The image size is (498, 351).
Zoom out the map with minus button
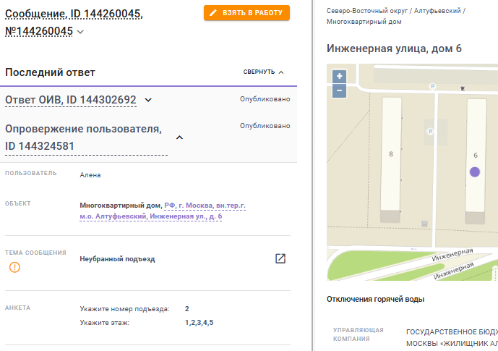point(339,90)
